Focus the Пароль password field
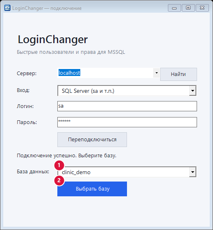Viewport: 213px width, 230px height. pos(127,122)
